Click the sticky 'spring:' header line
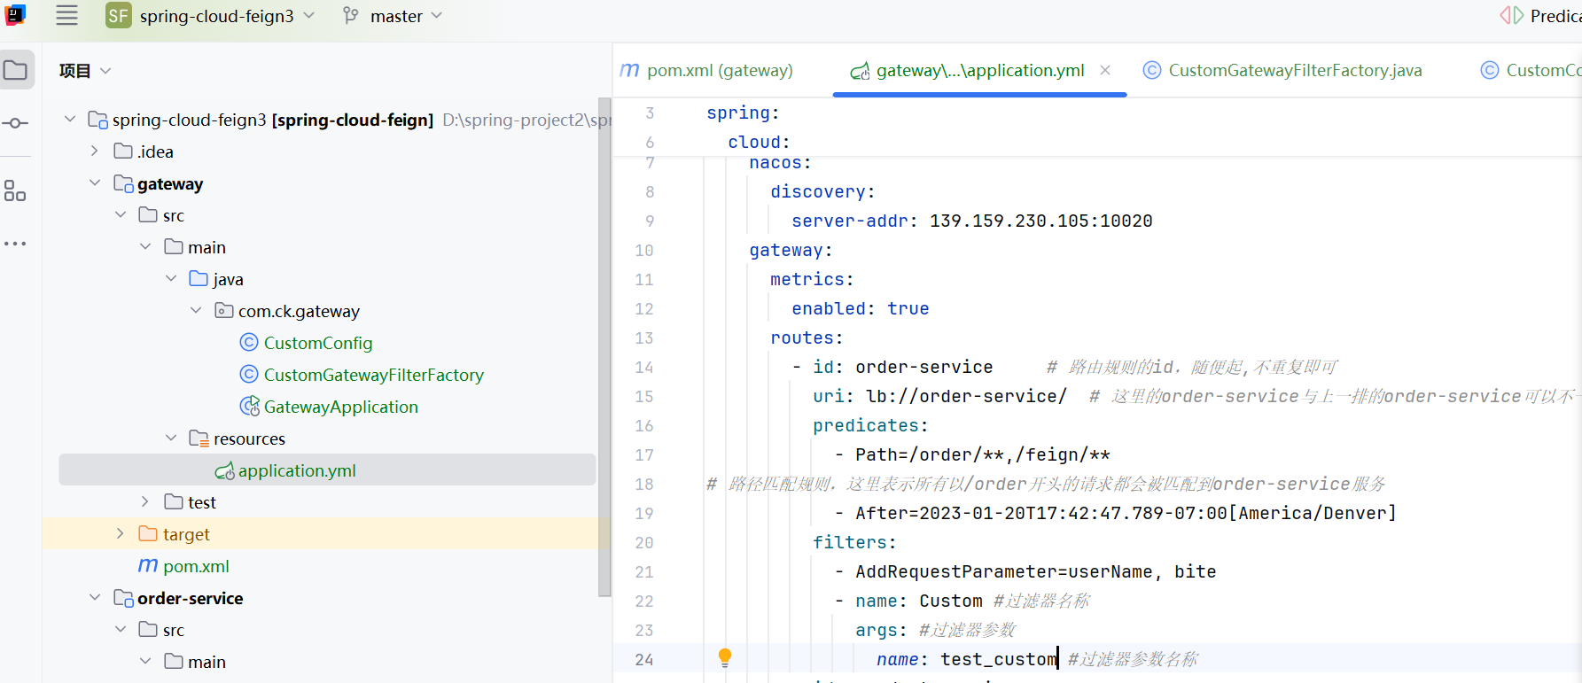This screenshot has height=683, width=1582. click(x=743, y=113)
